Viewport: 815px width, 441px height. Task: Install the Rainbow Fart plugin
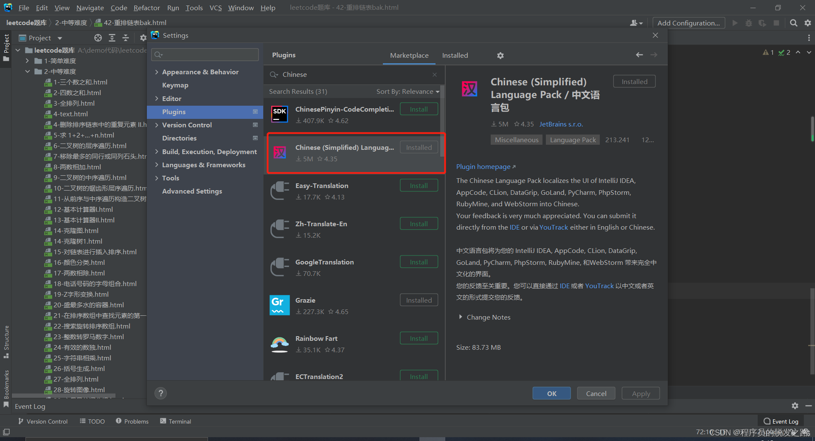pos(419,338)
